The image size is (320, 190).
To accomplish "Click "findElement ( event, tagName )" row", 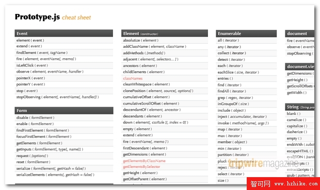I will tap(64, 53).
